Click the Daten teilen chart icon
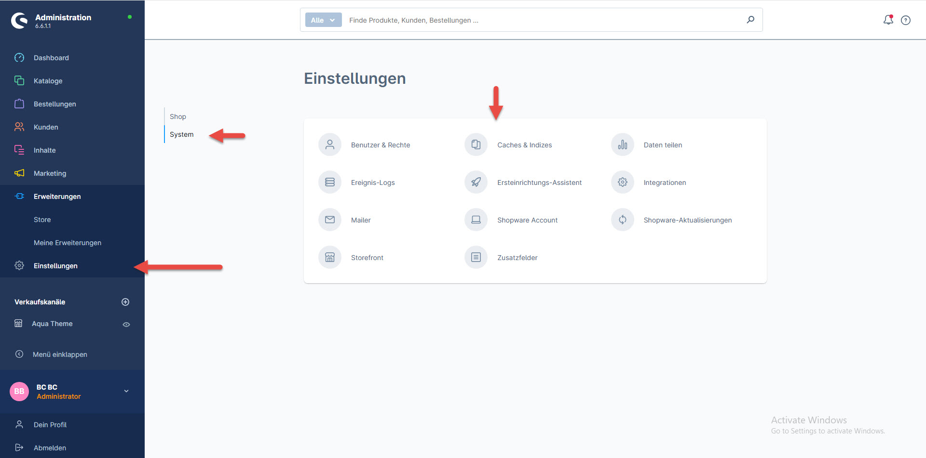The height and width of the screenshot is (458, 926). [622, 144]
